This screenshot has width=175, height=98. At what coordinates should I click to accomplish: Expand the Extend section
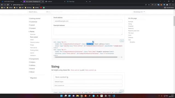[x=32, y=69]
